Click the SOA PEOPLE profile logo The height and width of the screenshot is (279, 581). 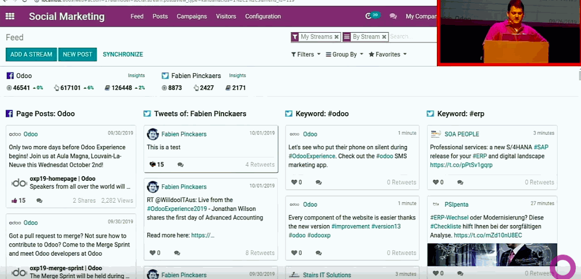point(436,134)
